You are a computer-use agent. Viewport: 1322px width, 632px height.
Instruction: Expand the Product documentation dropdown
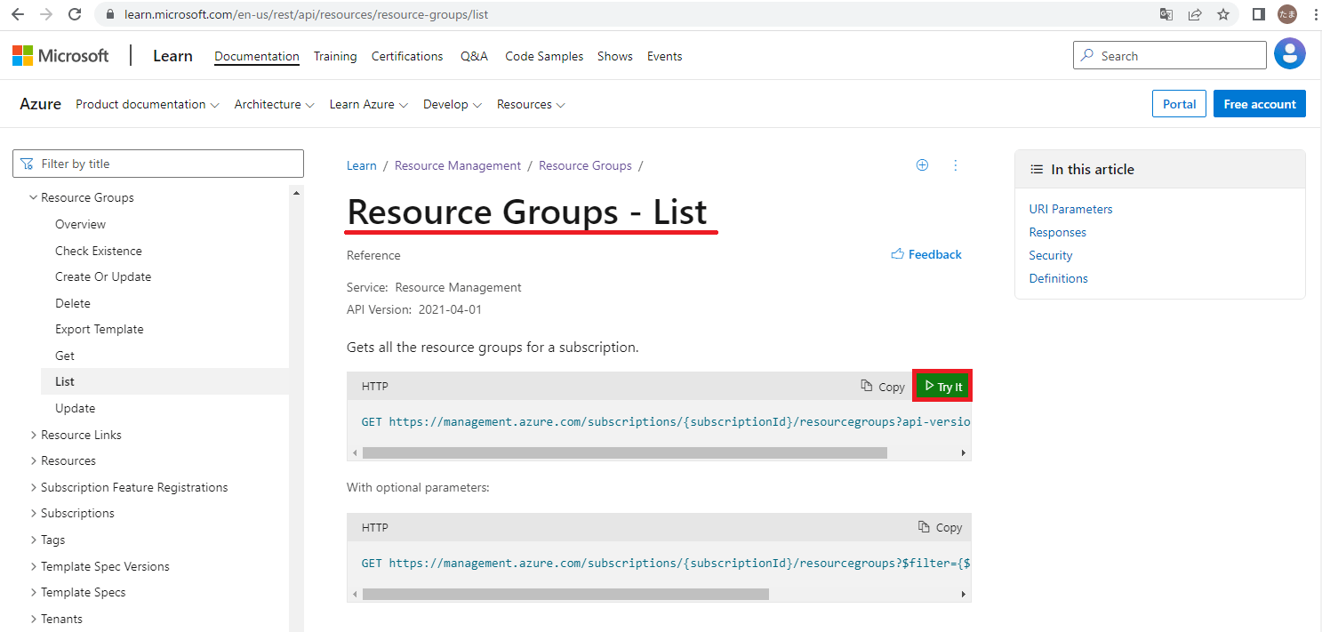pos(148,104)
